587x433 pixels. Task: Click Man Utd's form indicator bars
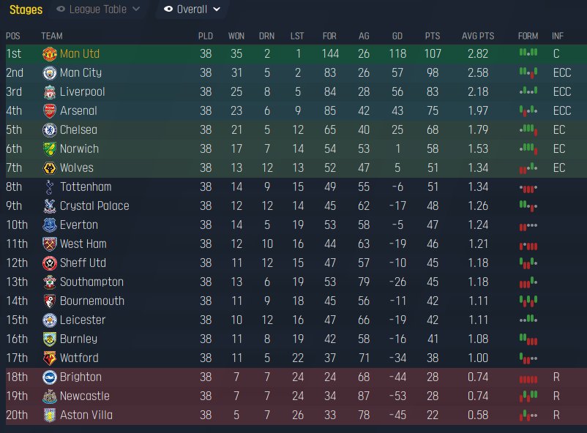click(x=528, y=53)
